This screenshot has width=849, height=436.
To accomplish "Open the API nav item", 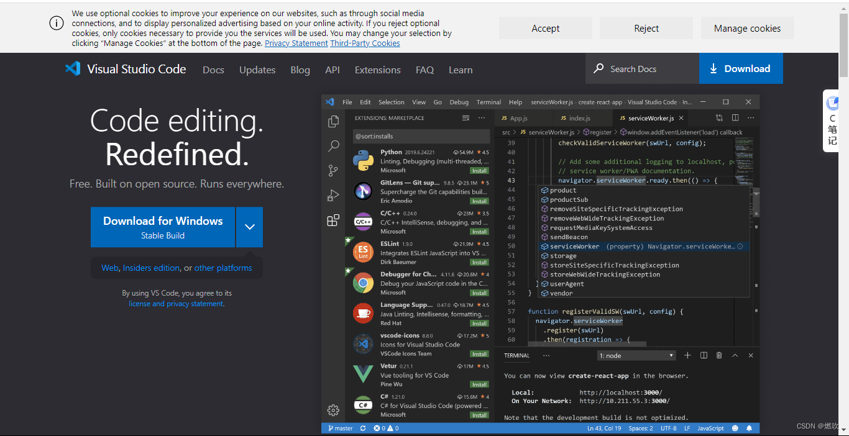I will click(x=333, y=70).
